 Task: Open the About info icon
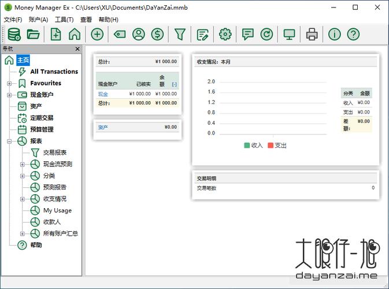[x=335, y=34]
